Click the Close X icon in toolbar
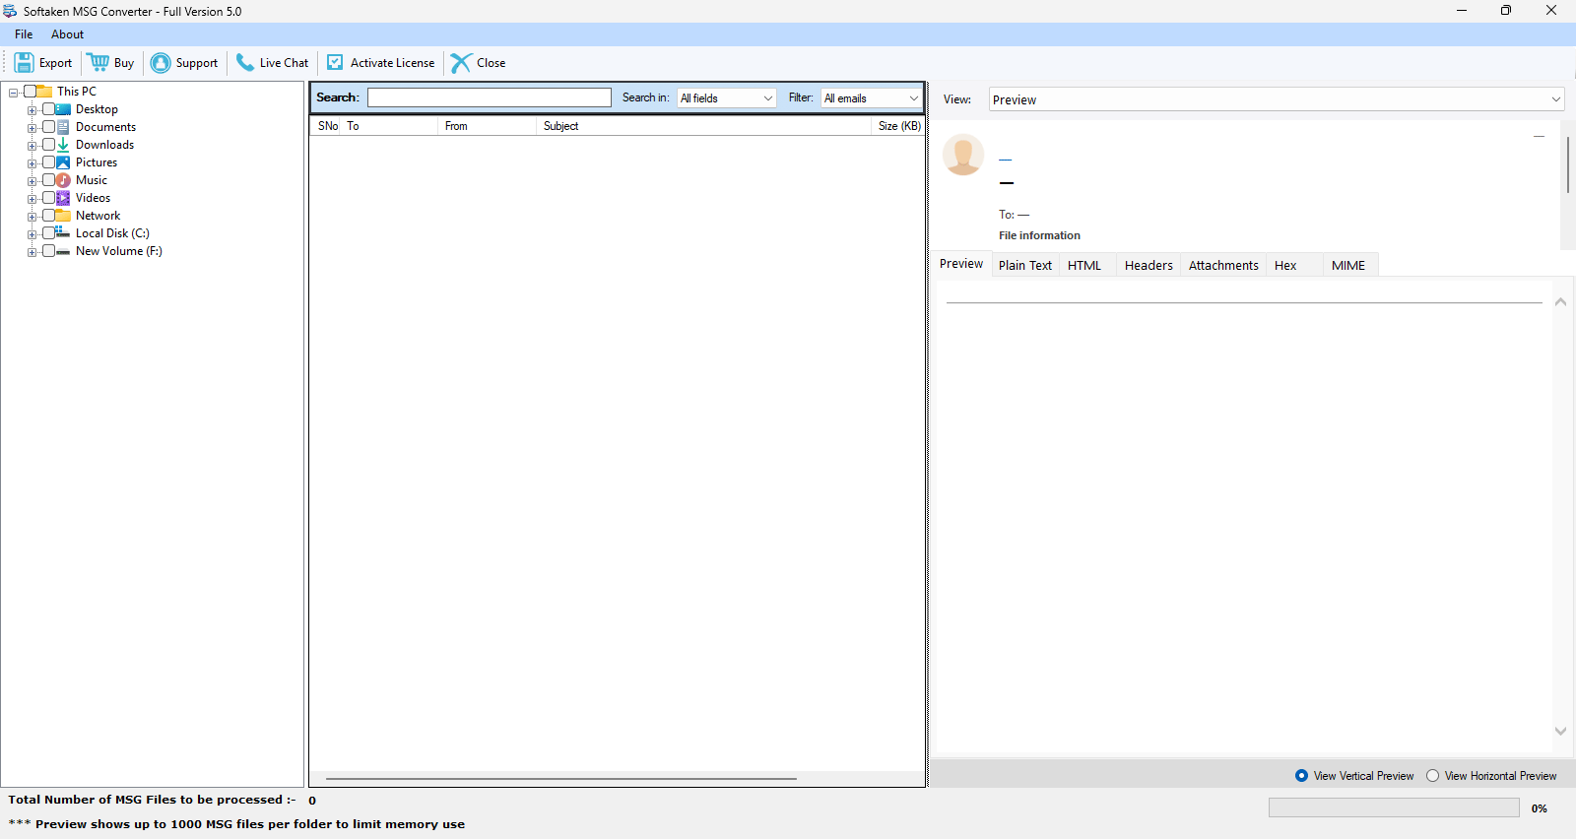The width and height of the screenshot is (1576, 839). pos(461,63)
